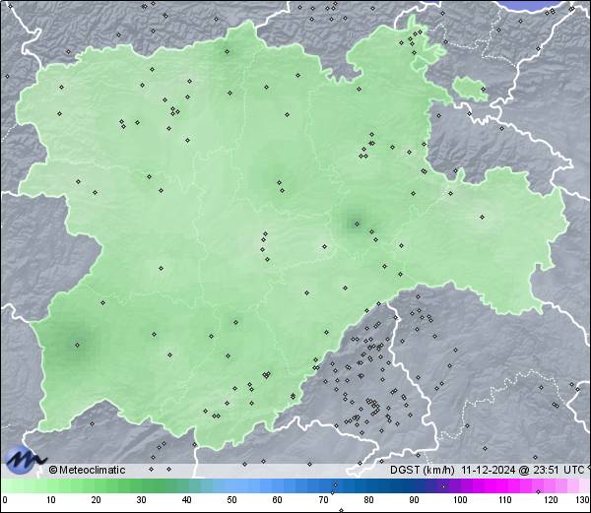
Task: Click the 80 scale label
Action: [368, 500]
